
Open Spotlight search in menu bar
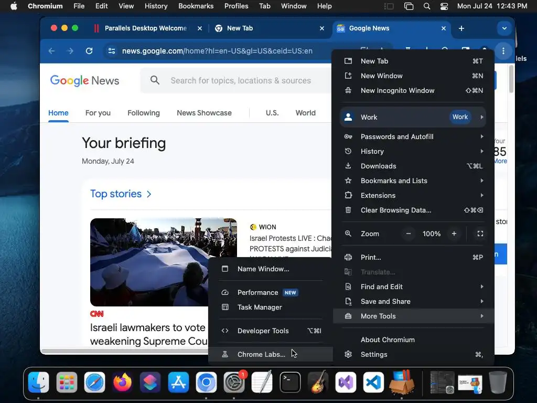click(x=427, y=6)
